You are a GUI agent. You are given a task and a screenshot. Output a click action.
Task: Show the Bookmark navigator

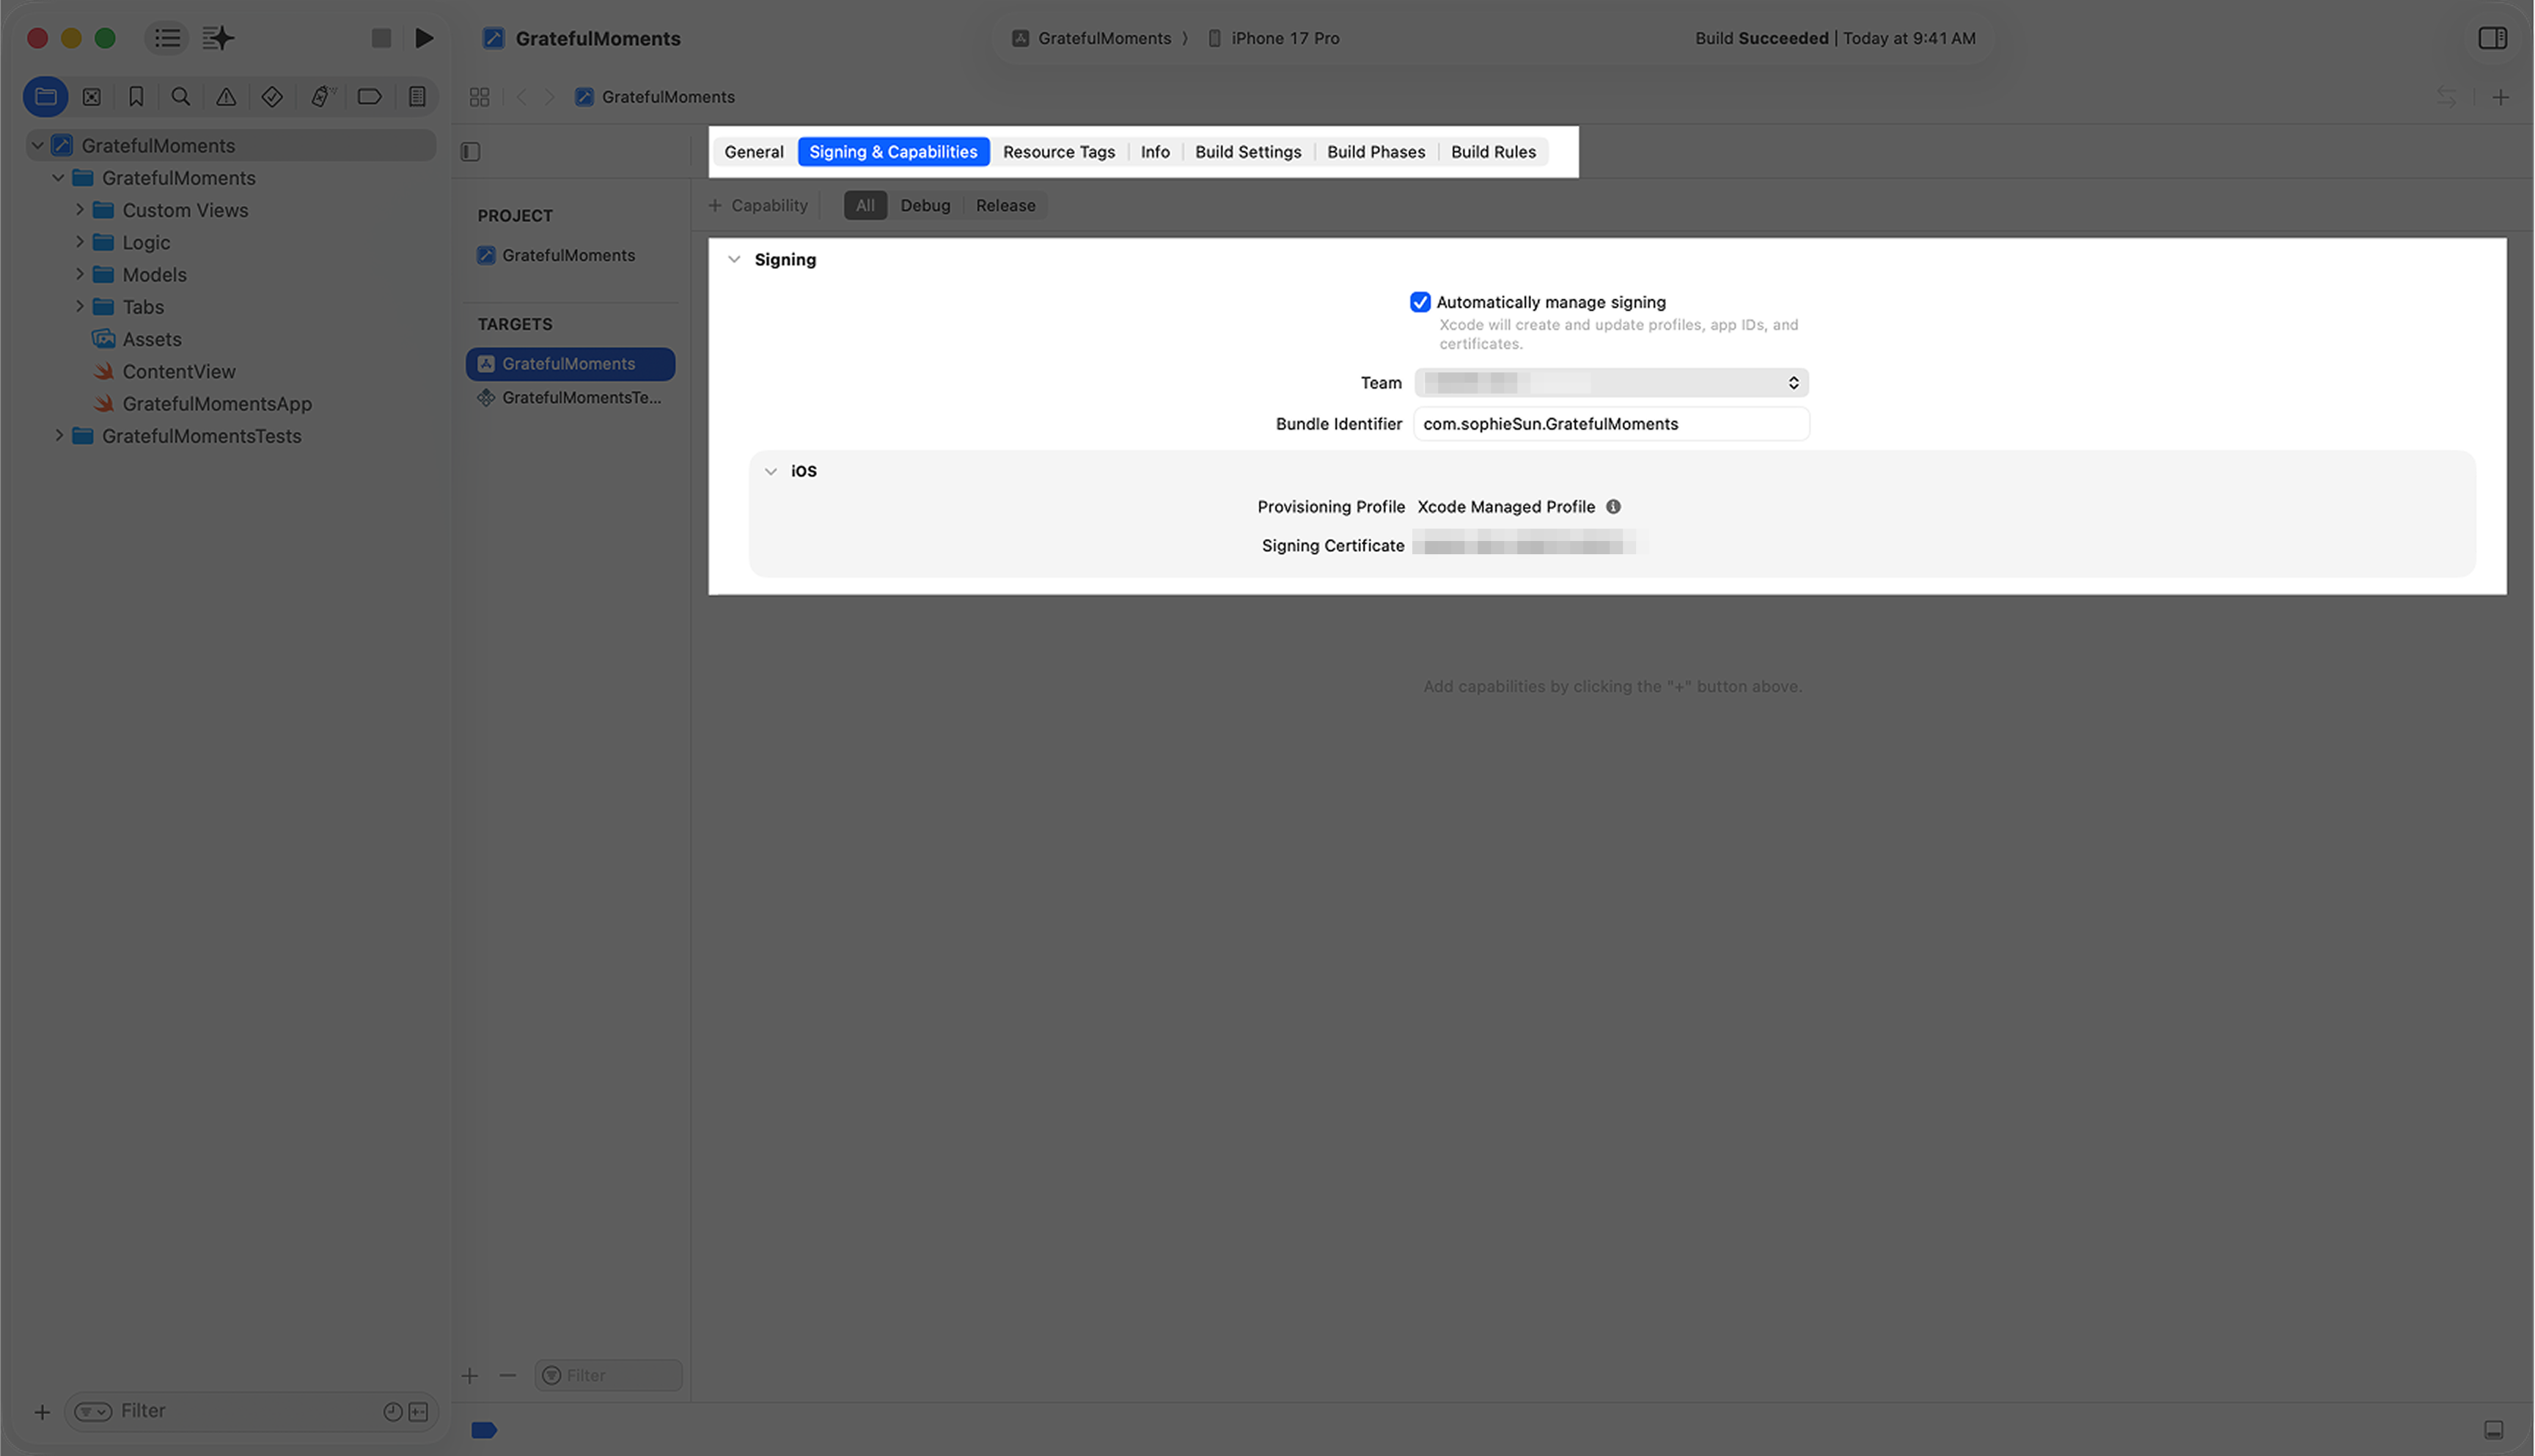pyautogui.click(x=136, y=97)
